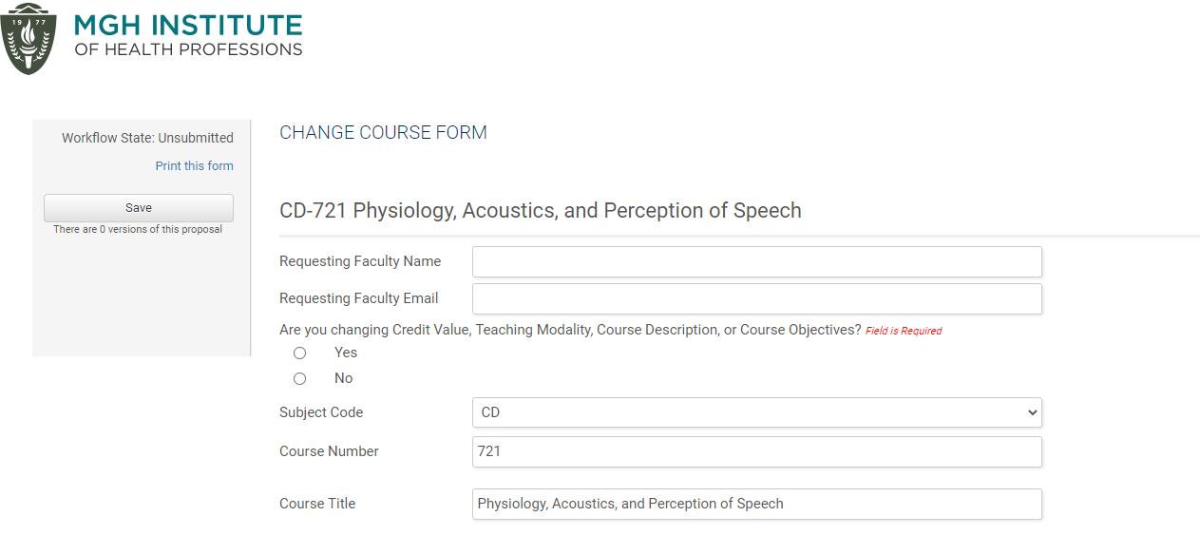The width and height of the screenshot is (1200, 535).
Task: Click the Yes option label
Action: [346, 353]
